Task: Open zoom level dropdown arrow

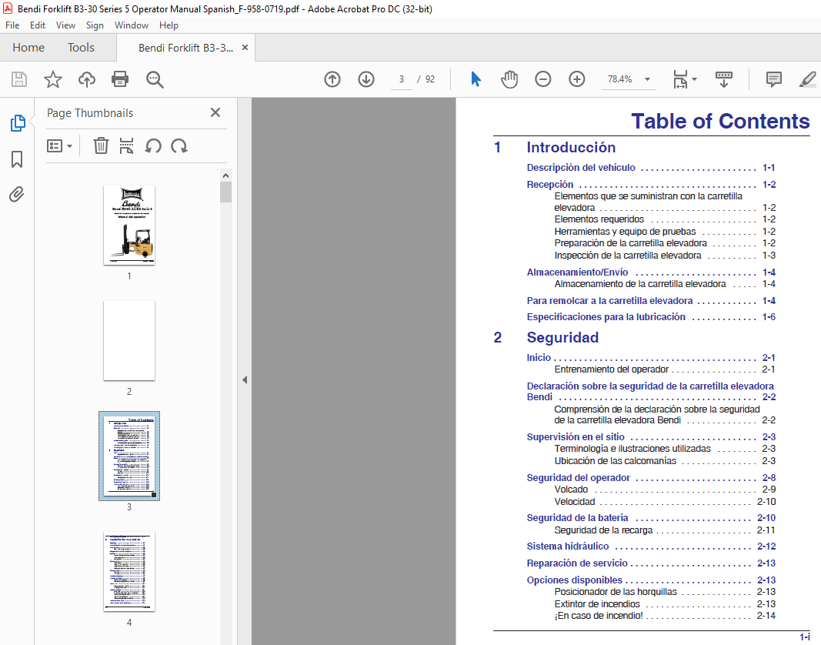Action: click(647, 79)
